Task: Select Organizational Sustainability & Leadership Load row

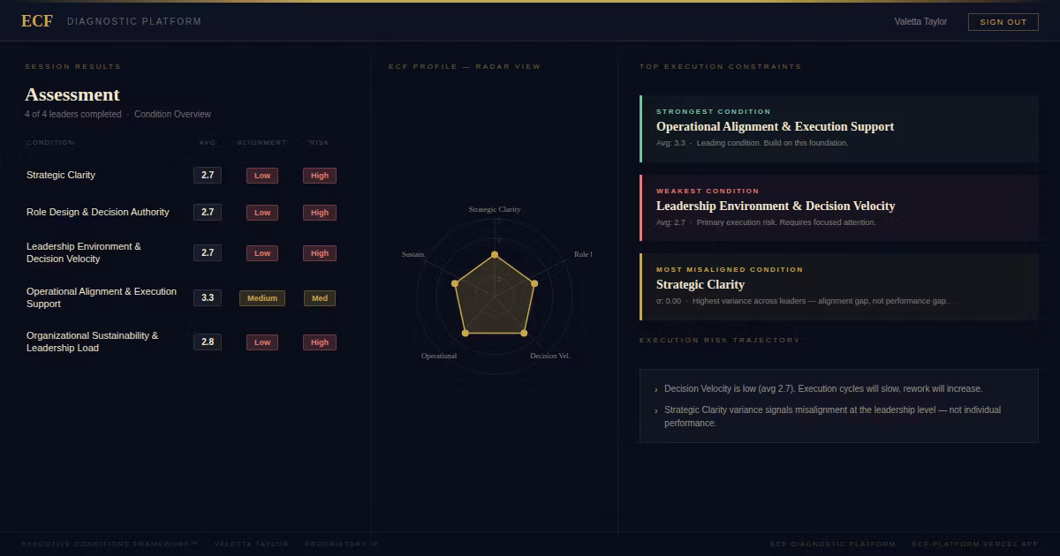Action: coord(93,342)
